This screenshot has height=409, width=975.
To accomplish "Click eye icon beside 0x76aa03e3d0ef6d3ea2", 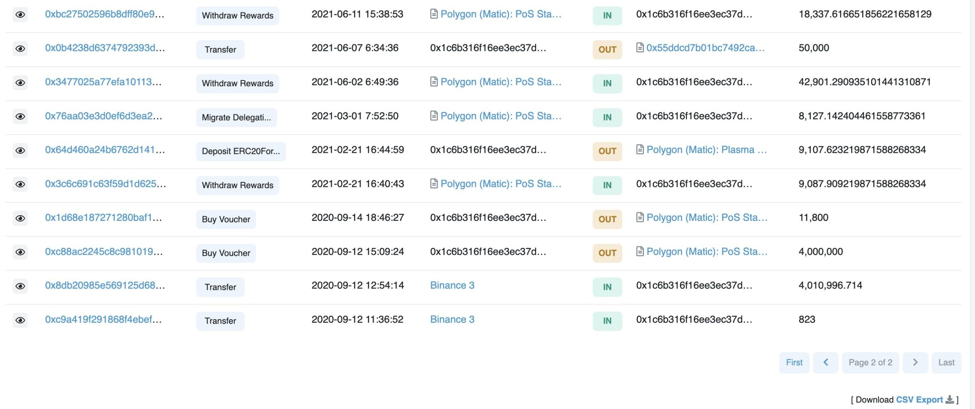I will coord(20,116).
